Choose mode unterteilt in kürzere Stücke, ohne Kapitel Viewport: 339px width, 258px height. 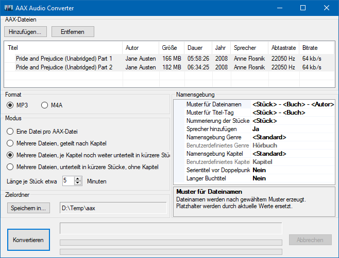(x=10, y=167)
